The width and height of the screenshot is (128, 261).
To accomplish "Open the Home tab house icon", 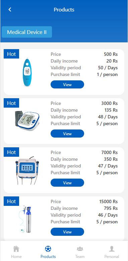I will (x=16, y=249).
